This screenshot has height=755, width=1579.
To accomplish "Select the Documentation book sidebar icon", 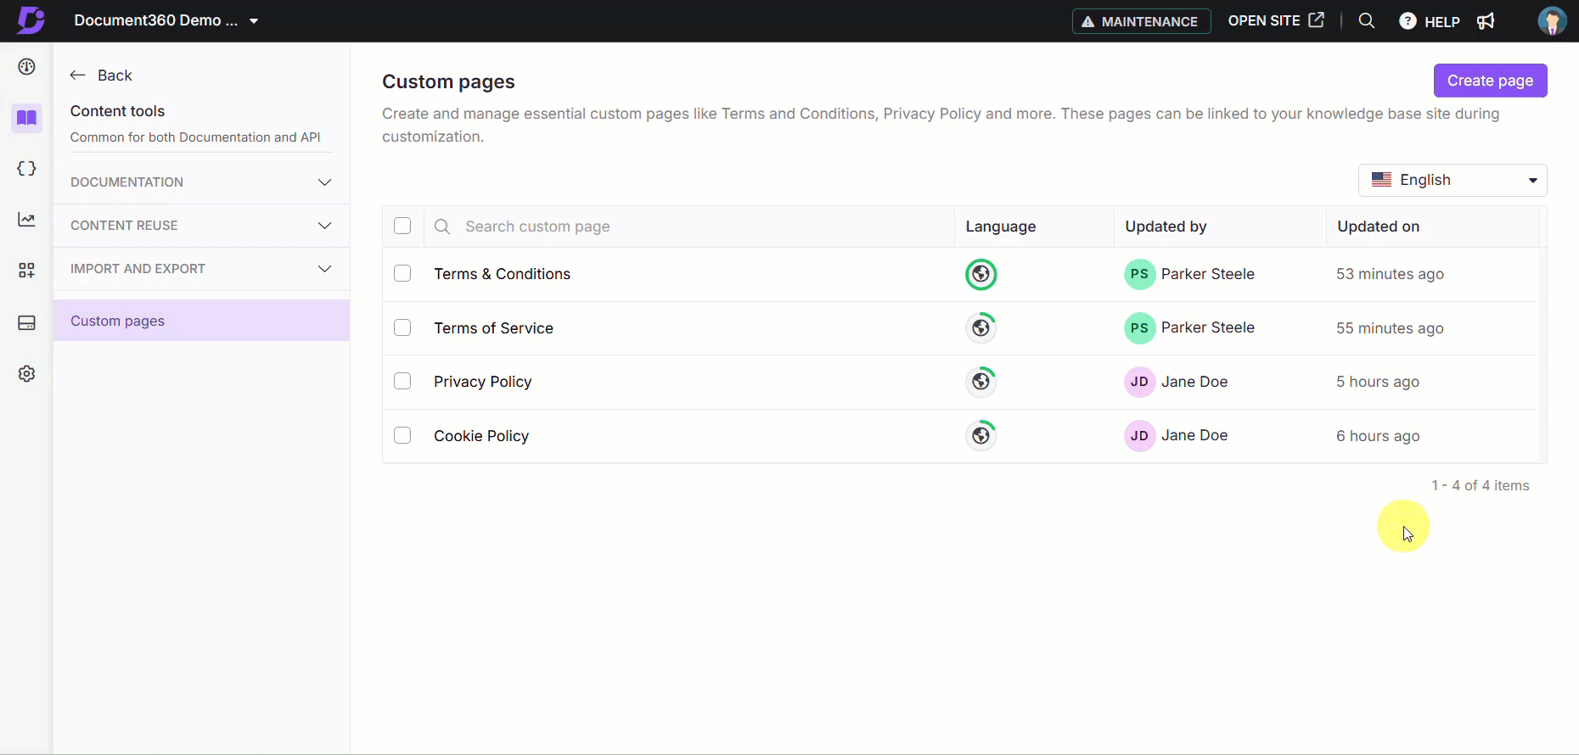I will coord(27,118).
